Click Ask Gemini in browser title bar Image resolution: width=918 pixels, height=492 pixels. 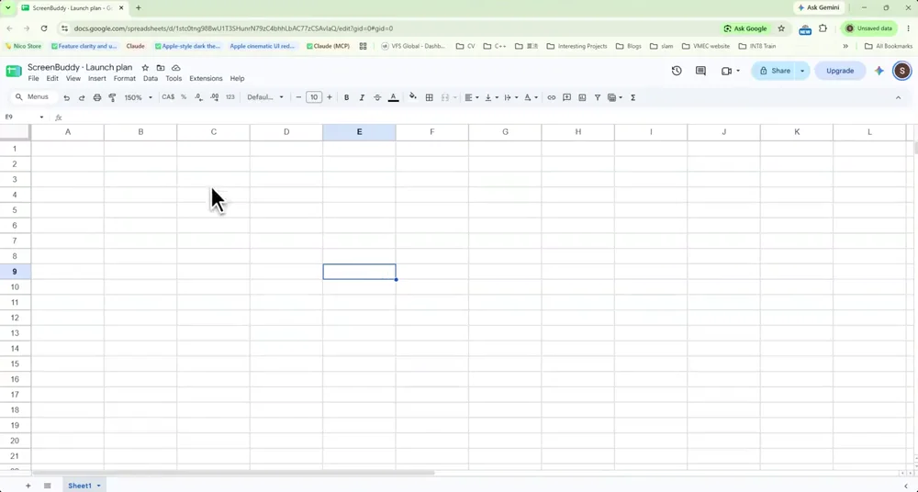[819, 7]
